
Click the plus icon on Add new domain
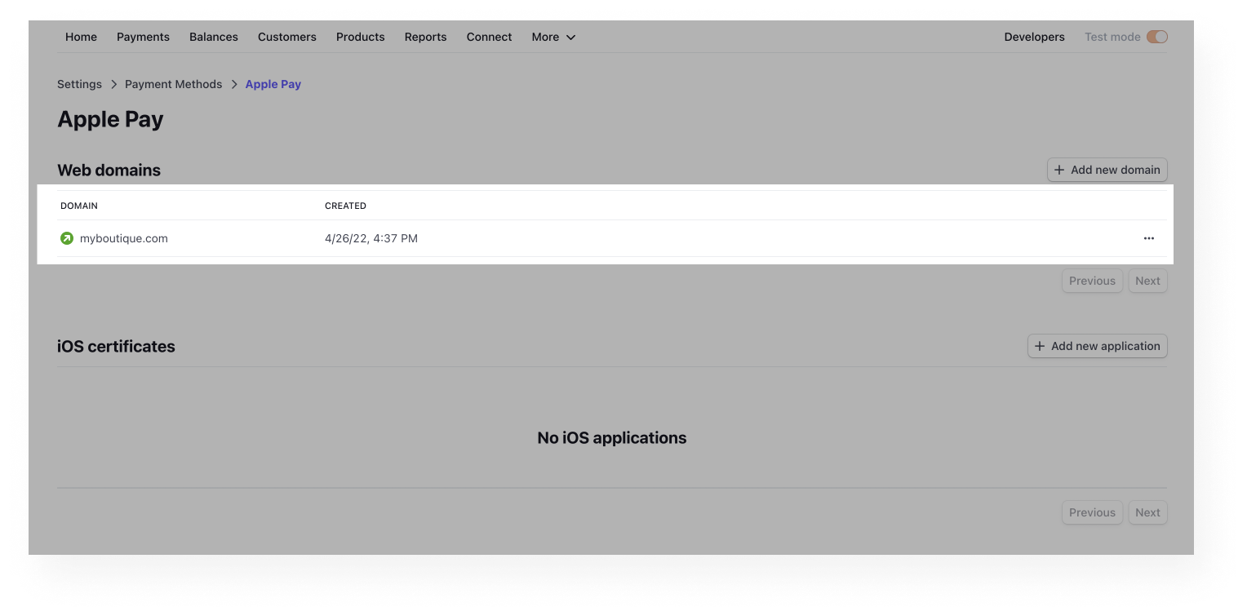point(1059,170)
